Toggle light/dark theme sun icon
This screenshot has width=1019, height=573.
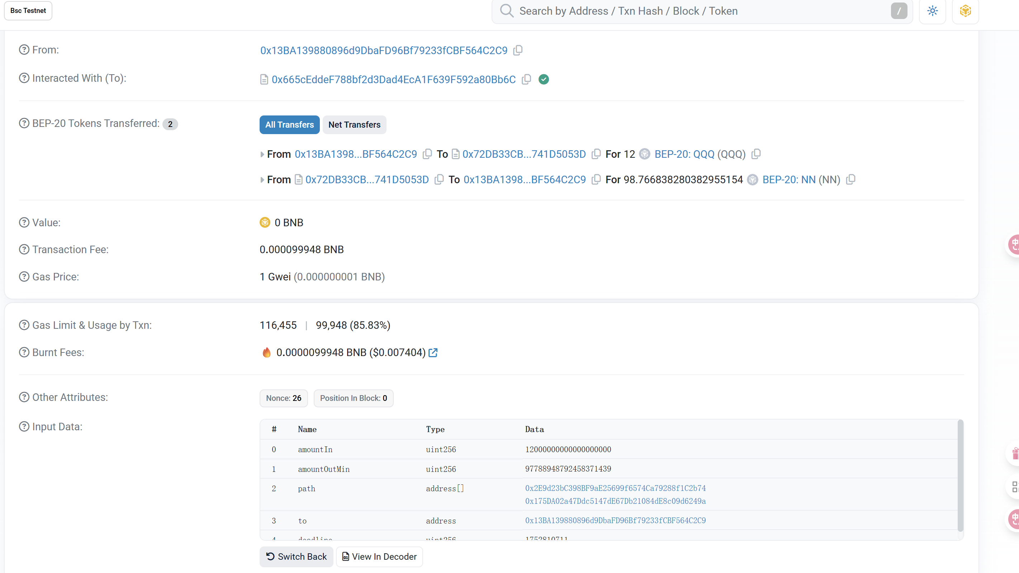932,11
